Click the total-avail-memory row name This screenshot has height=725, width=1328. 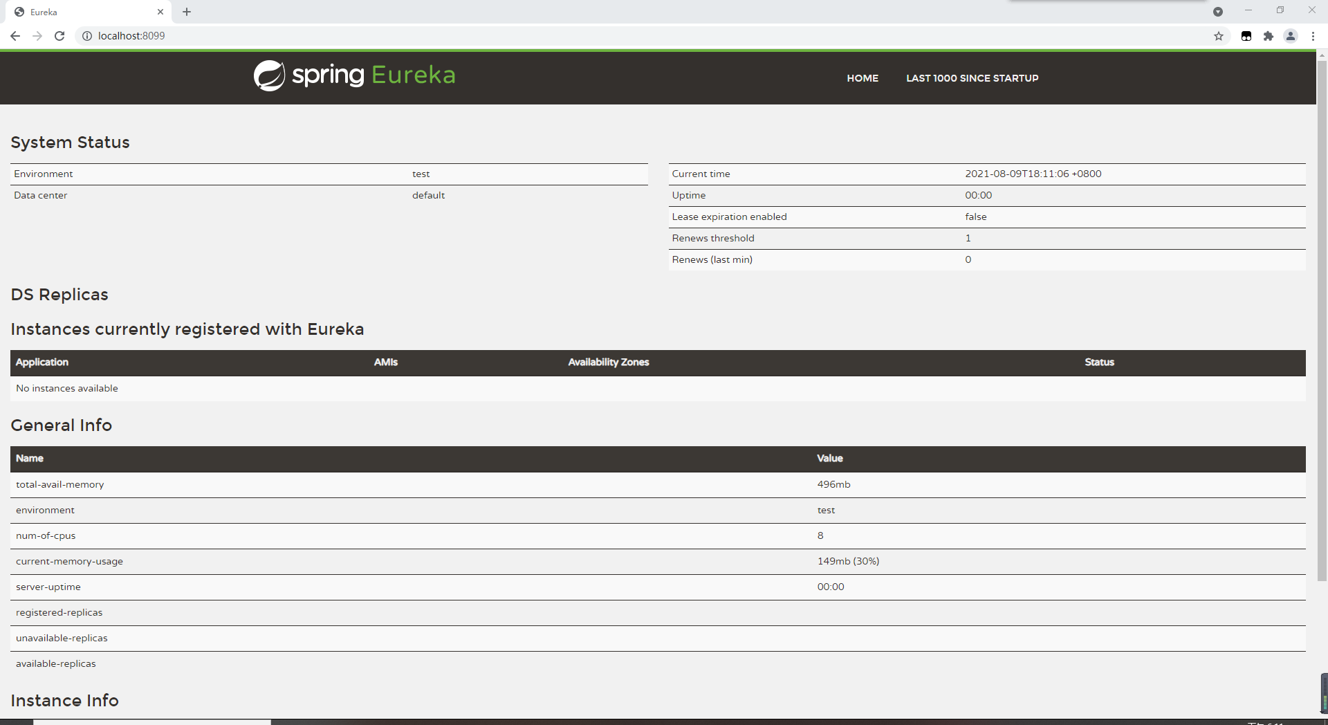pyautogui.click(x=60, y=484)
